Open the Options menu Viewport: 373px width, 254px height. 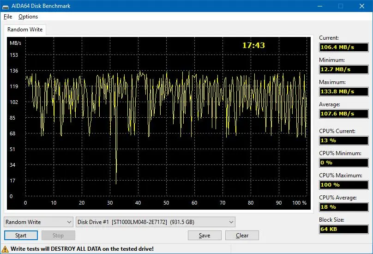(28, 17)
